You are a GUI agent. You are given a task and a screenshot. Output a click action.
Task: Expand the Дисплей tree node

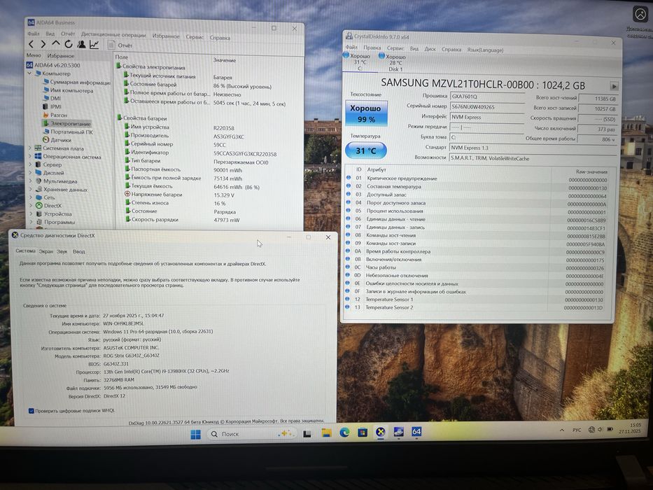click(x=30, y=172)
